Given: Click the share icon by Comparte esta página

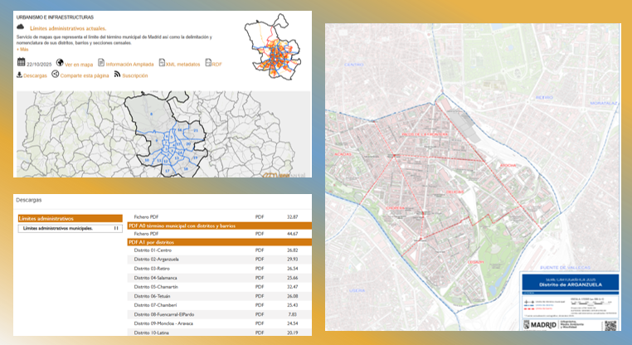Looking at the screenshot, I should pos(56,74).
